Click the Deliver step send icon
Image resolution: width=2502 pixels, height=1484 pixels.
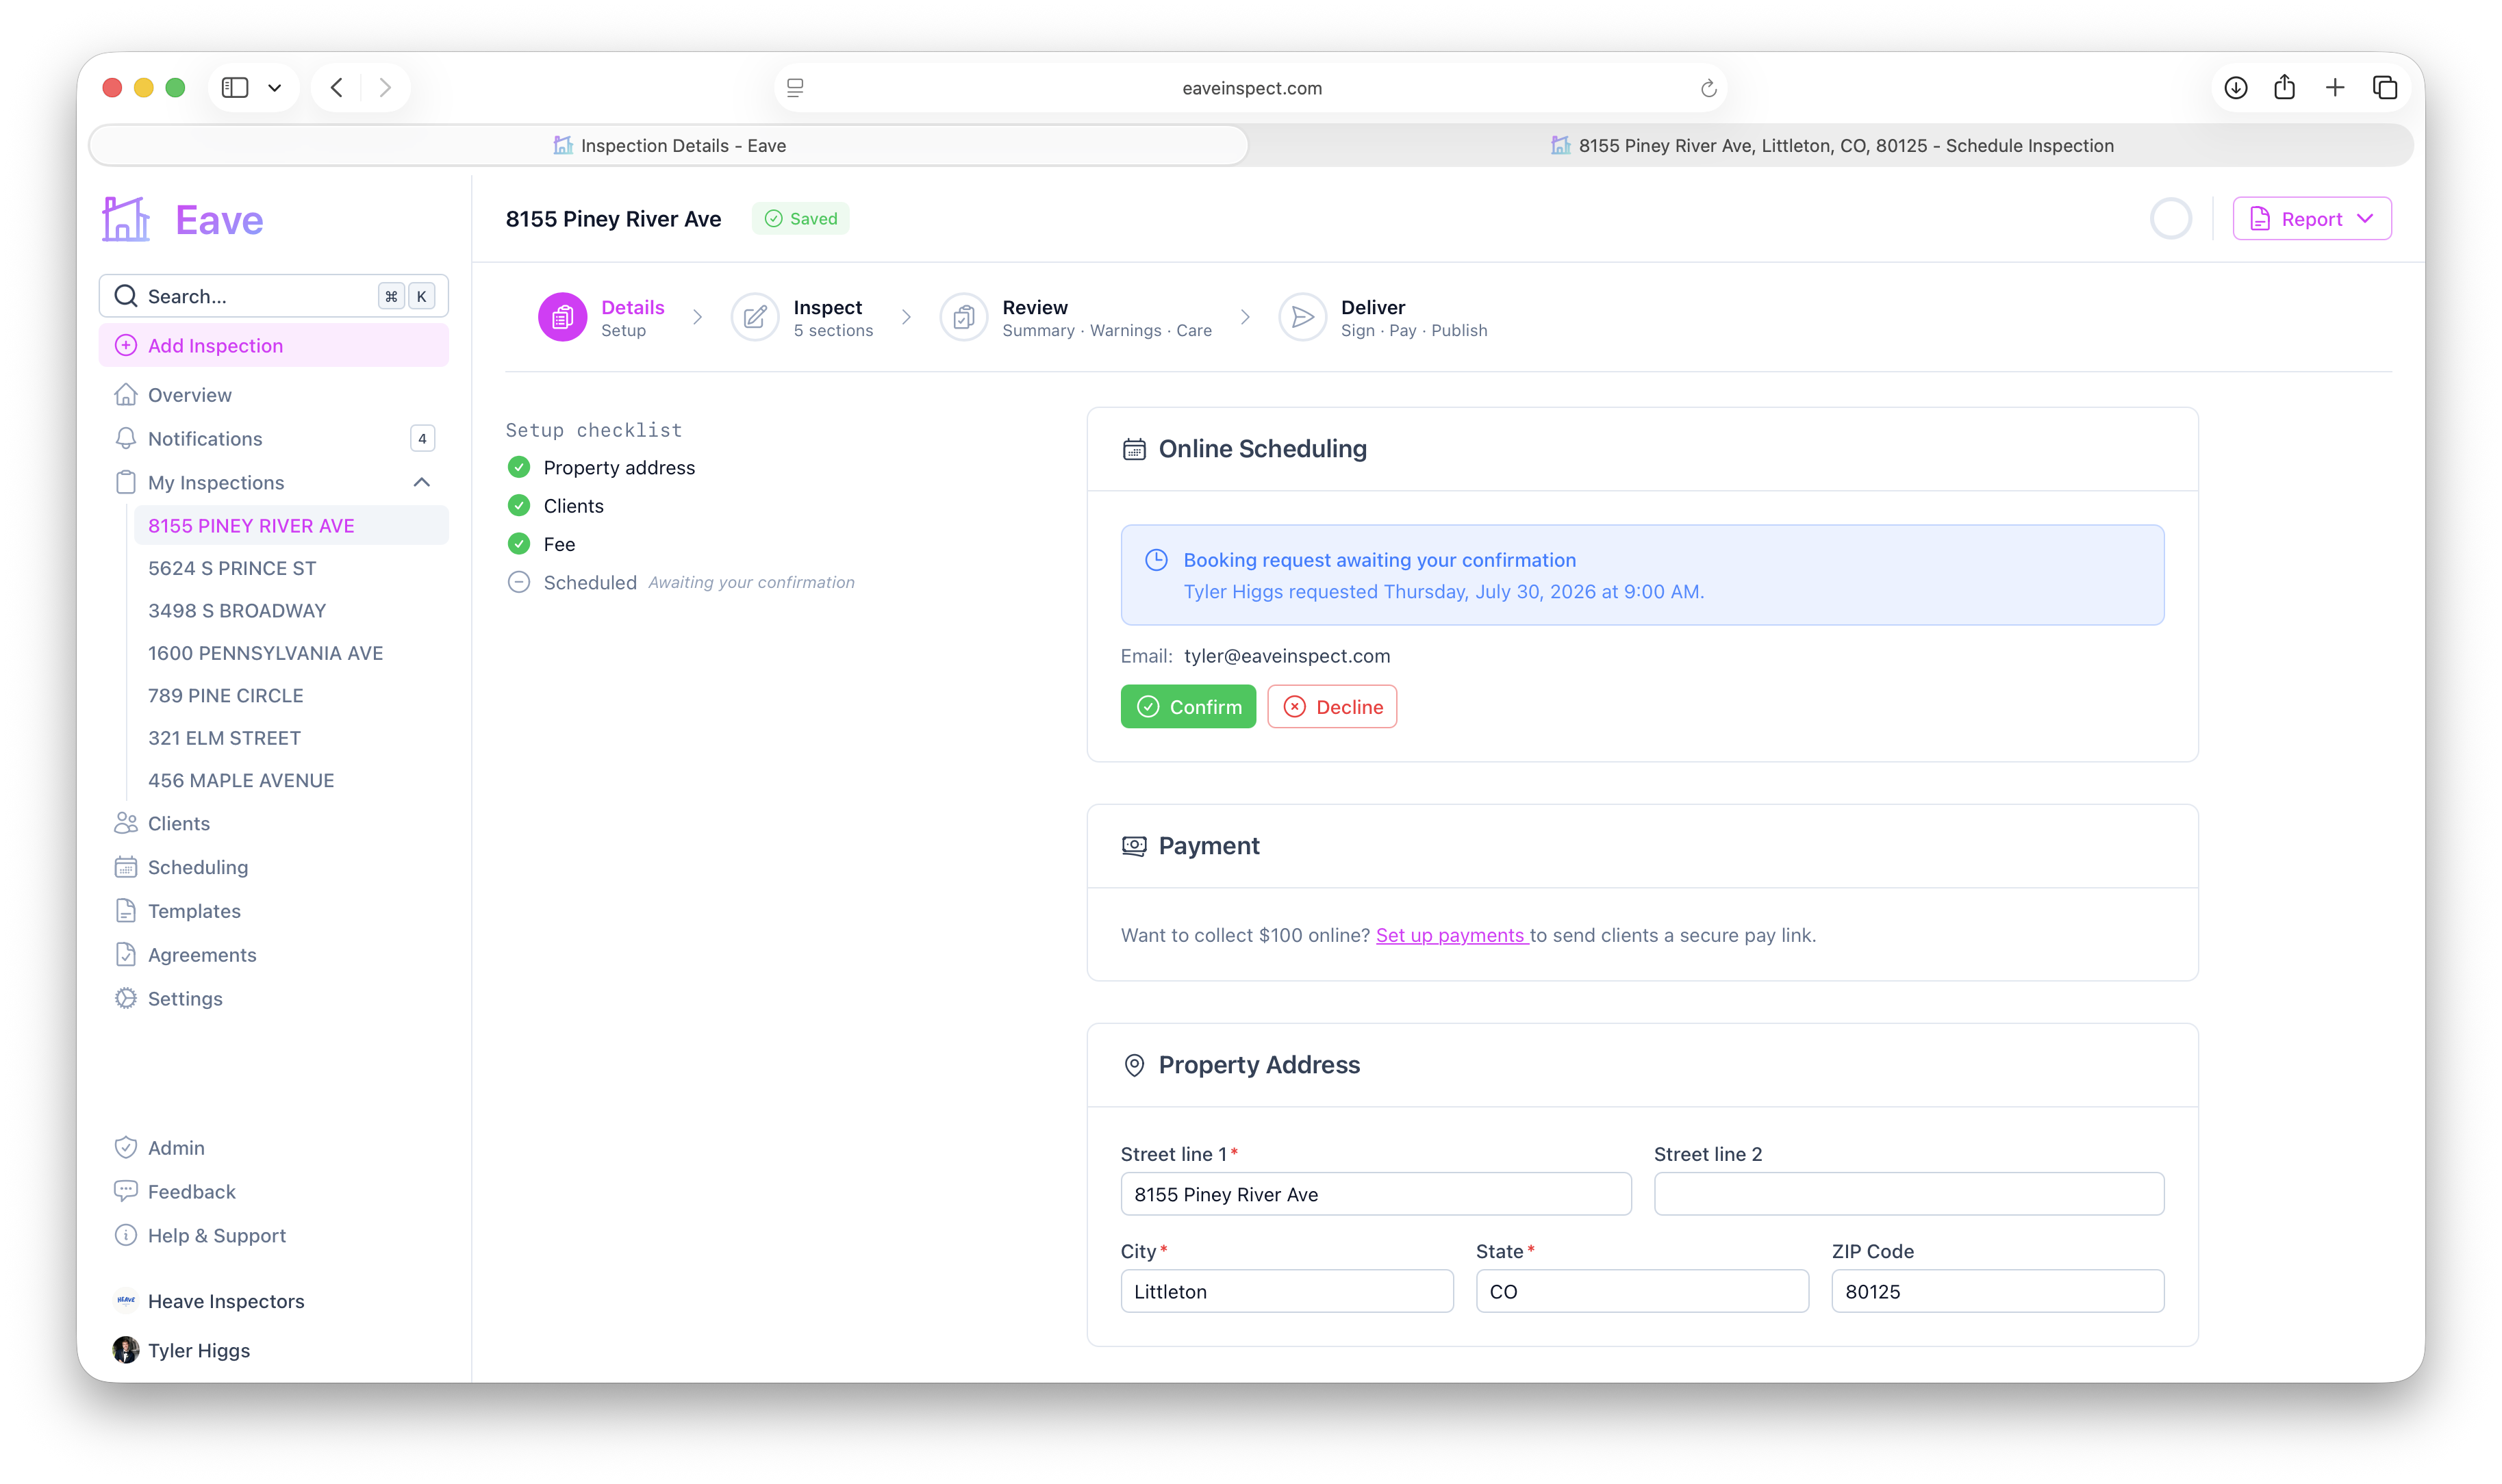pyautogui.click(x=1302, y=318)
